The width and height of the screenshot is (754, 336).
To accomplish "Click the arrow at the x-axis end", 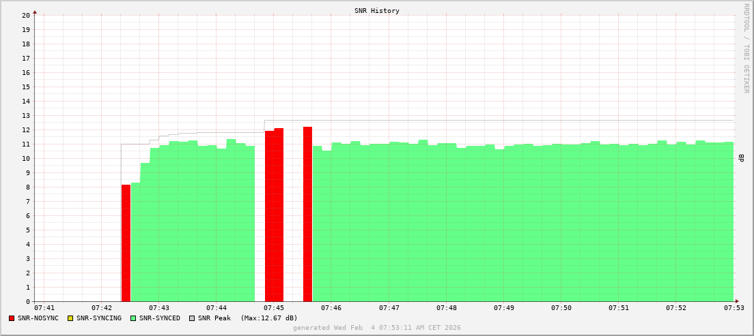I will click(737, 301).
